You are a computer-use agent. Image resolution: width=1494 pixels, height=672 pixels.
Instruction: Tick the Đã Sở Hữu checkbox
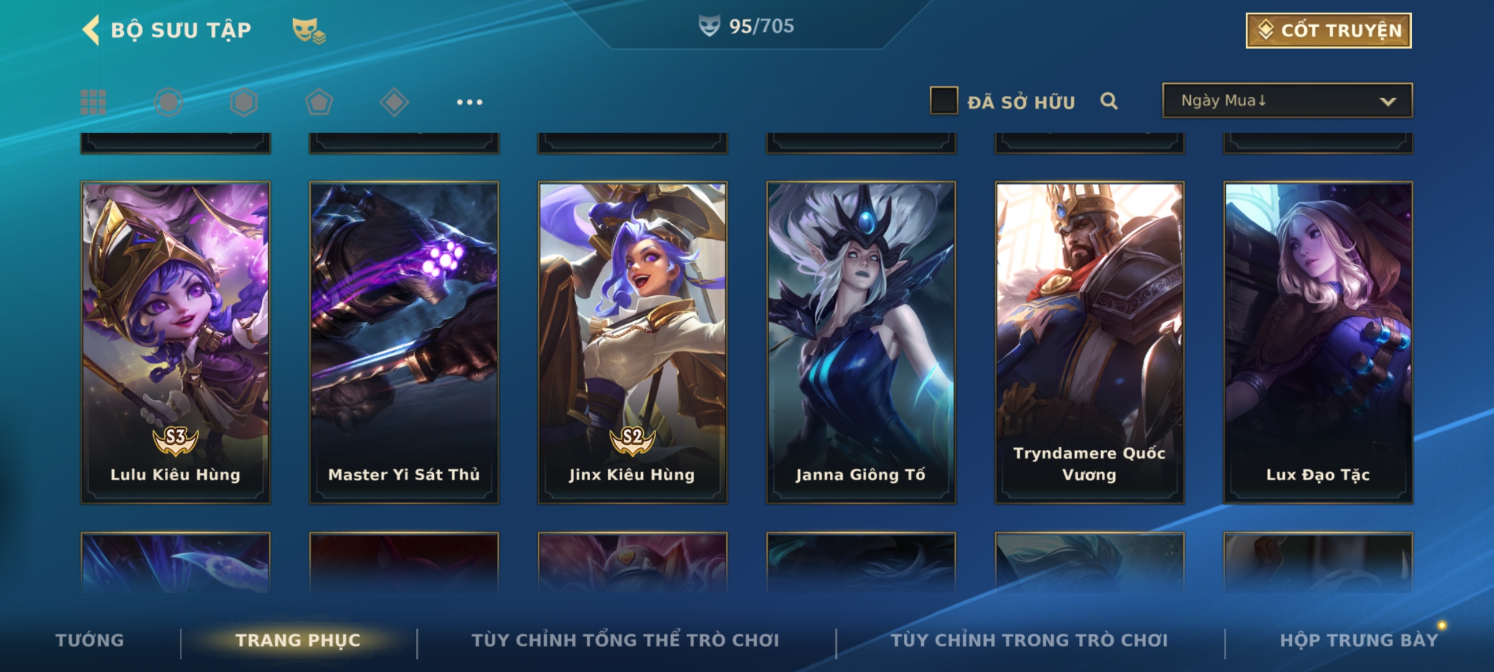(x=944, y=101)
